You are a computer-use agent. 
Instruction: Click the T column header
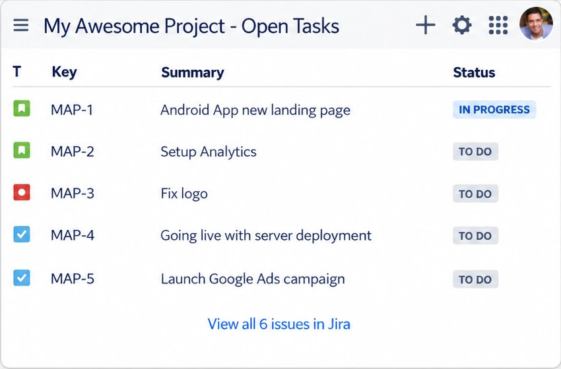[x=16, y=71]
